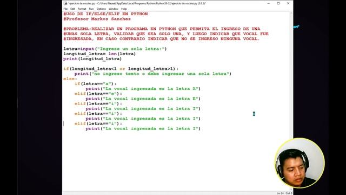Click the IDLE Python file icon in title bar

[x=65, y=3]
